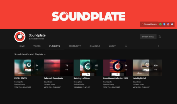
Task: Open the Spotify link icon in banner
Action: [160, 24]
